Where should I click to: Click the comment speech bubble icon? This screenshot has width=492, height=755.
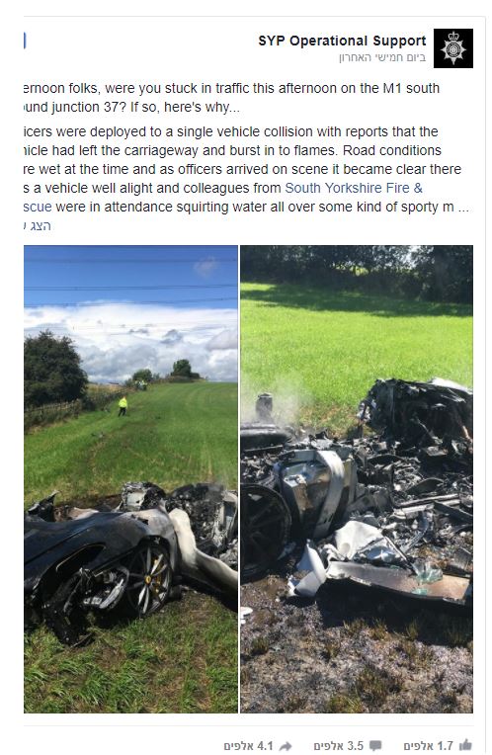coord(375,745)
